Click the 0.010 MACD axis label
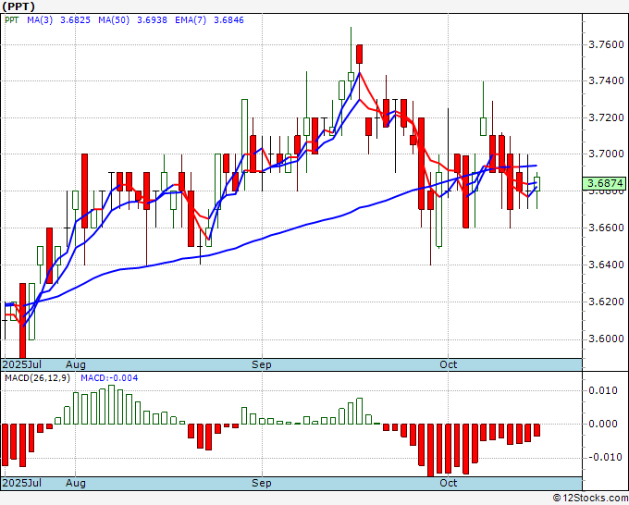The image size is (629, 505). point(603,390)
